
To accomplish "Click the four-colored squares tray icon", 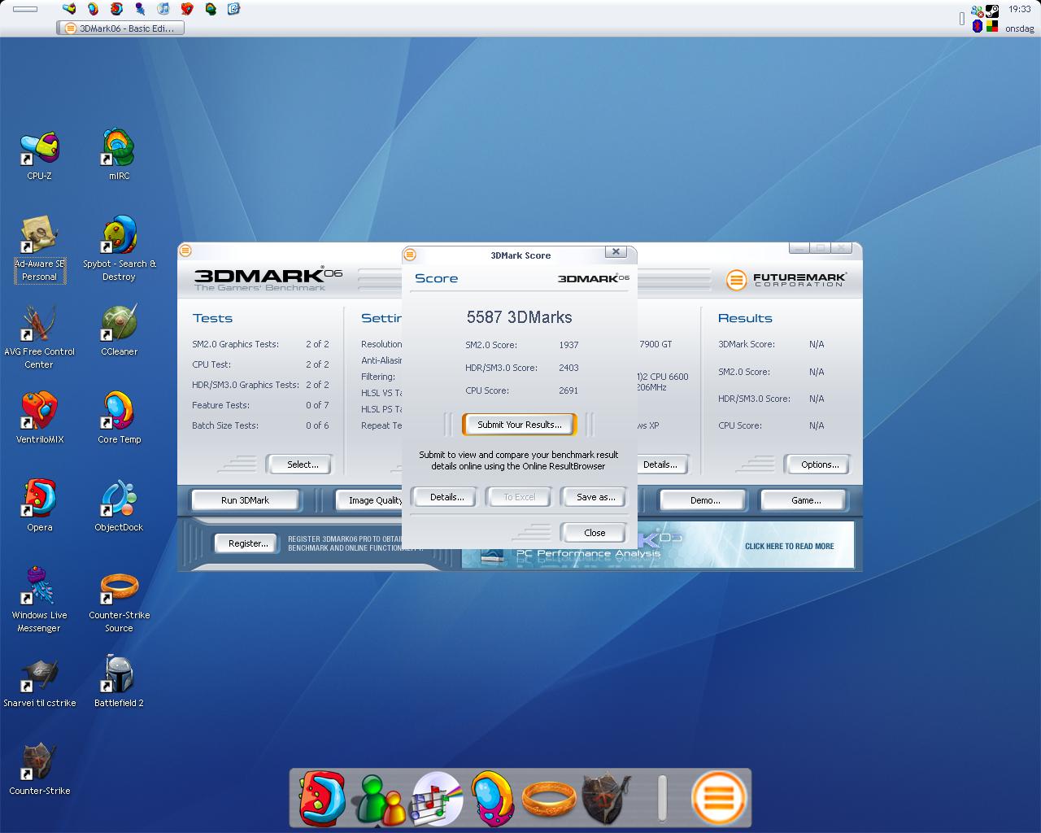I will 992,26.
